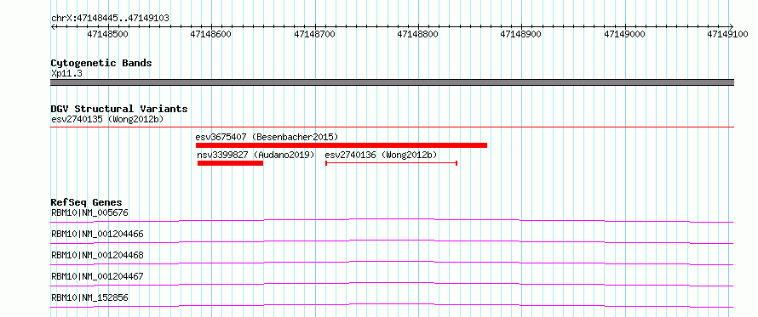
Task: Click the chrX:47148445..47149103 coordinate label
Action: [110, 19]
